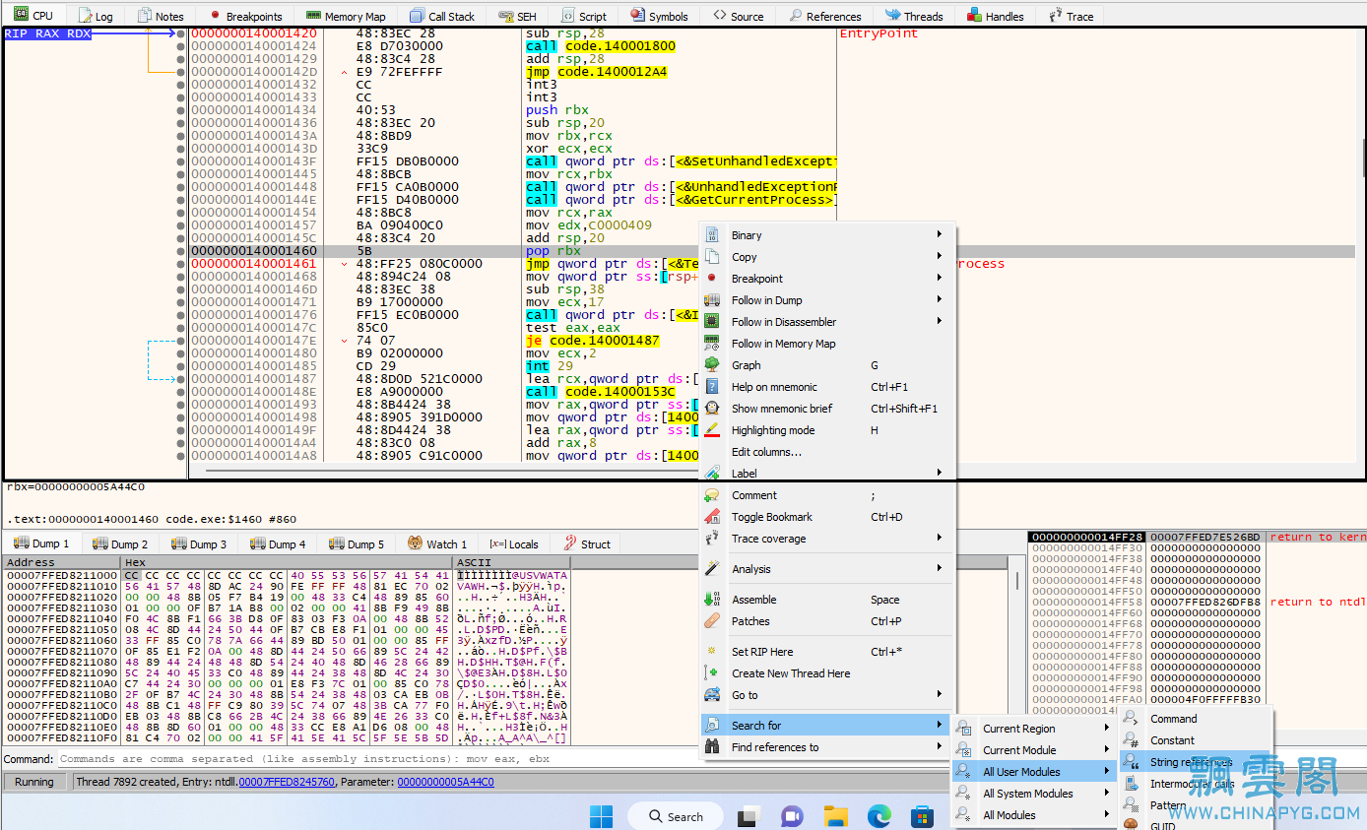
Task: Open the SEH tab
Action: click(x=517, y=16)
